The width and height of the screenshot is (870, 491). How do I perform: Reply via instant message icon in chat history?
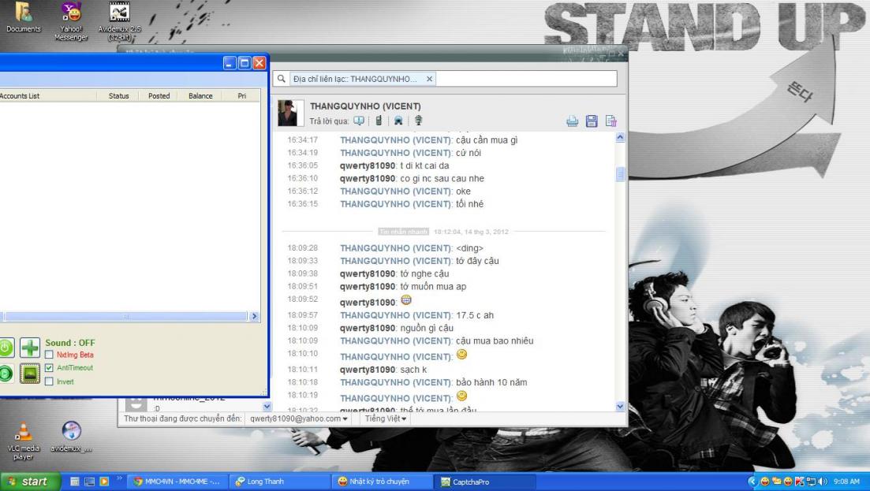pos(359,121)
